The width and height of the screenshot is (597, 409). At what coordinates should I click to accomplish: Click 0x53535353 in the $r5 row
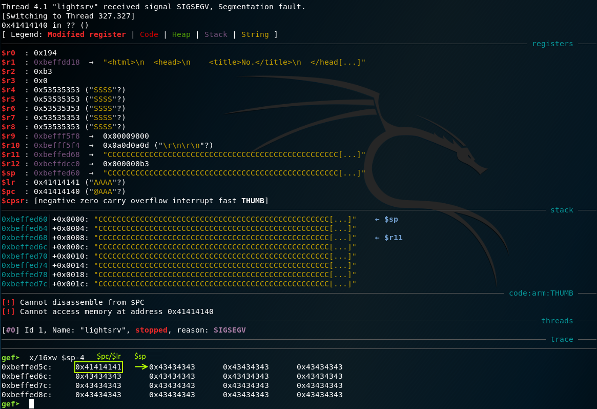pyautogui.click(x=57, y=99)
